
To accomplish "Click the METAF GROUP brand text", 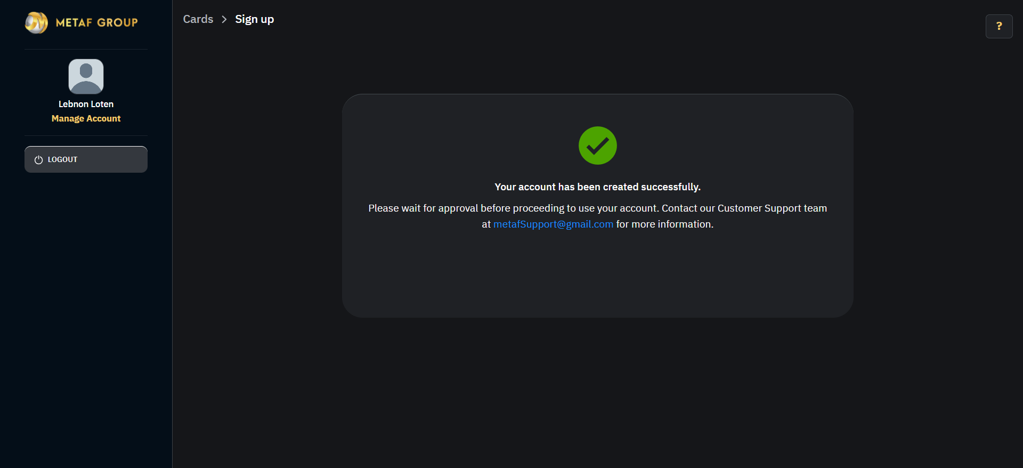I will 97,22.
